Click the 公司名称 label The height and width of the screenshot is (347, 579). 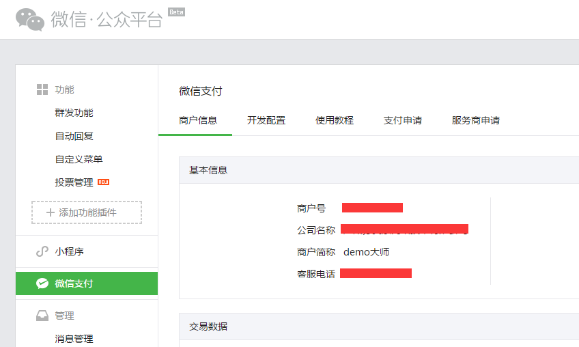coord(316,230)
